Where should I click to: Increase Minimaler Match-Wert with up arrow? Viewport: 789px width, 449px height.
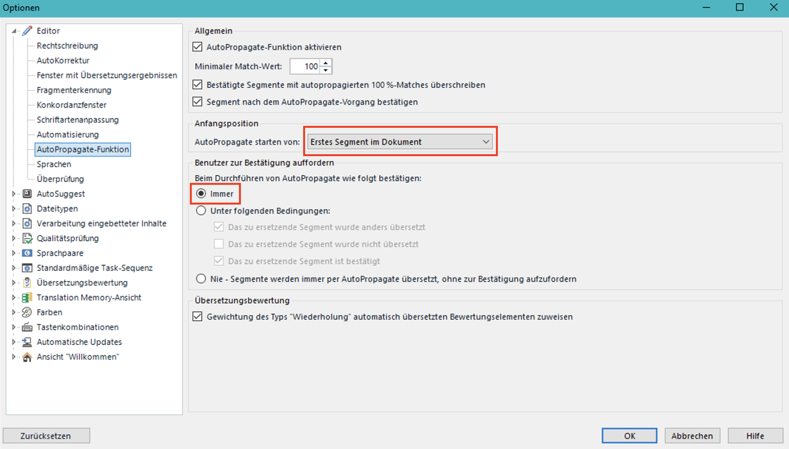[x=326, y=63]
